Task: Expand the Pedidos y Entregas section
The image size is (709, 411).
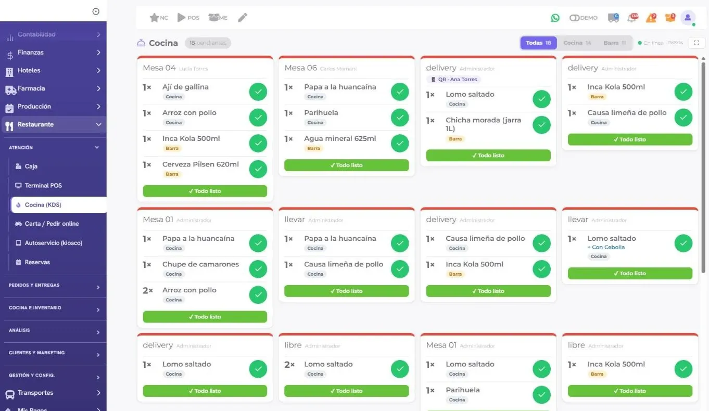Action: 54,286
